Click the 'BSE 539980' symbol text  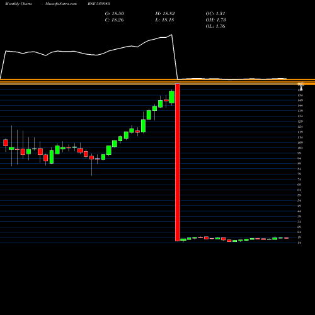(99, 4)
